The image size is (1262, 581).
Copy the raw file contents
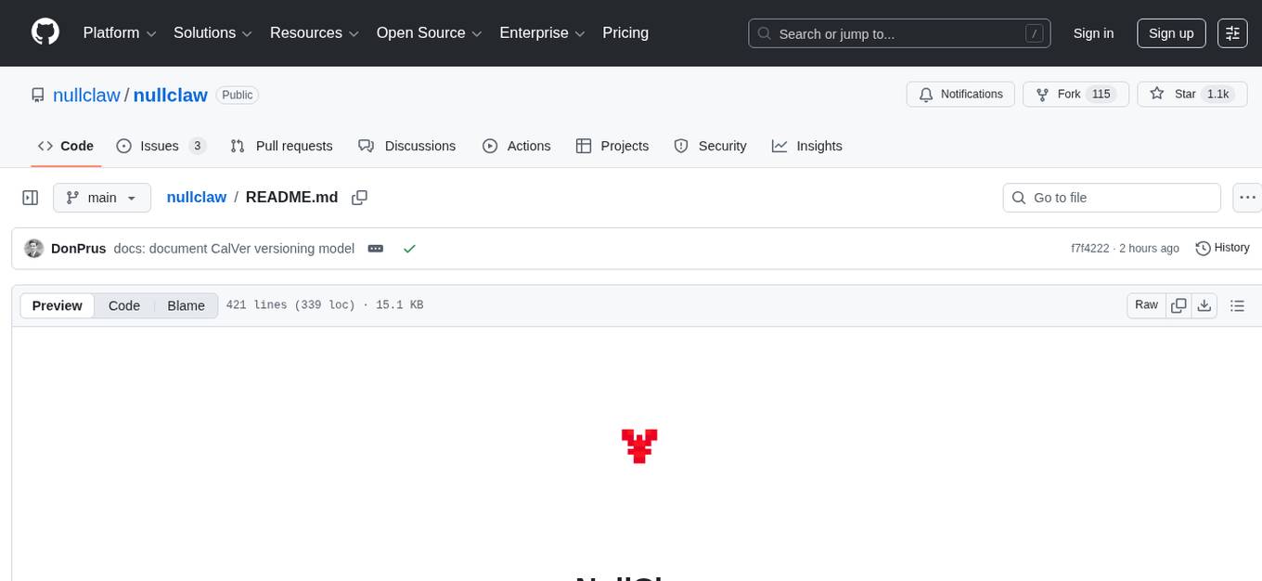(x=1178, y=304)
